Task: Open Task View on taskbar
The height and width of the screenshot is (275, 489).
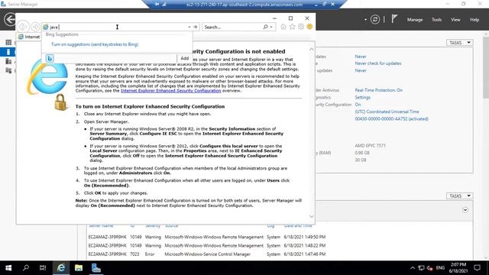Action: (x=43, y=268)
